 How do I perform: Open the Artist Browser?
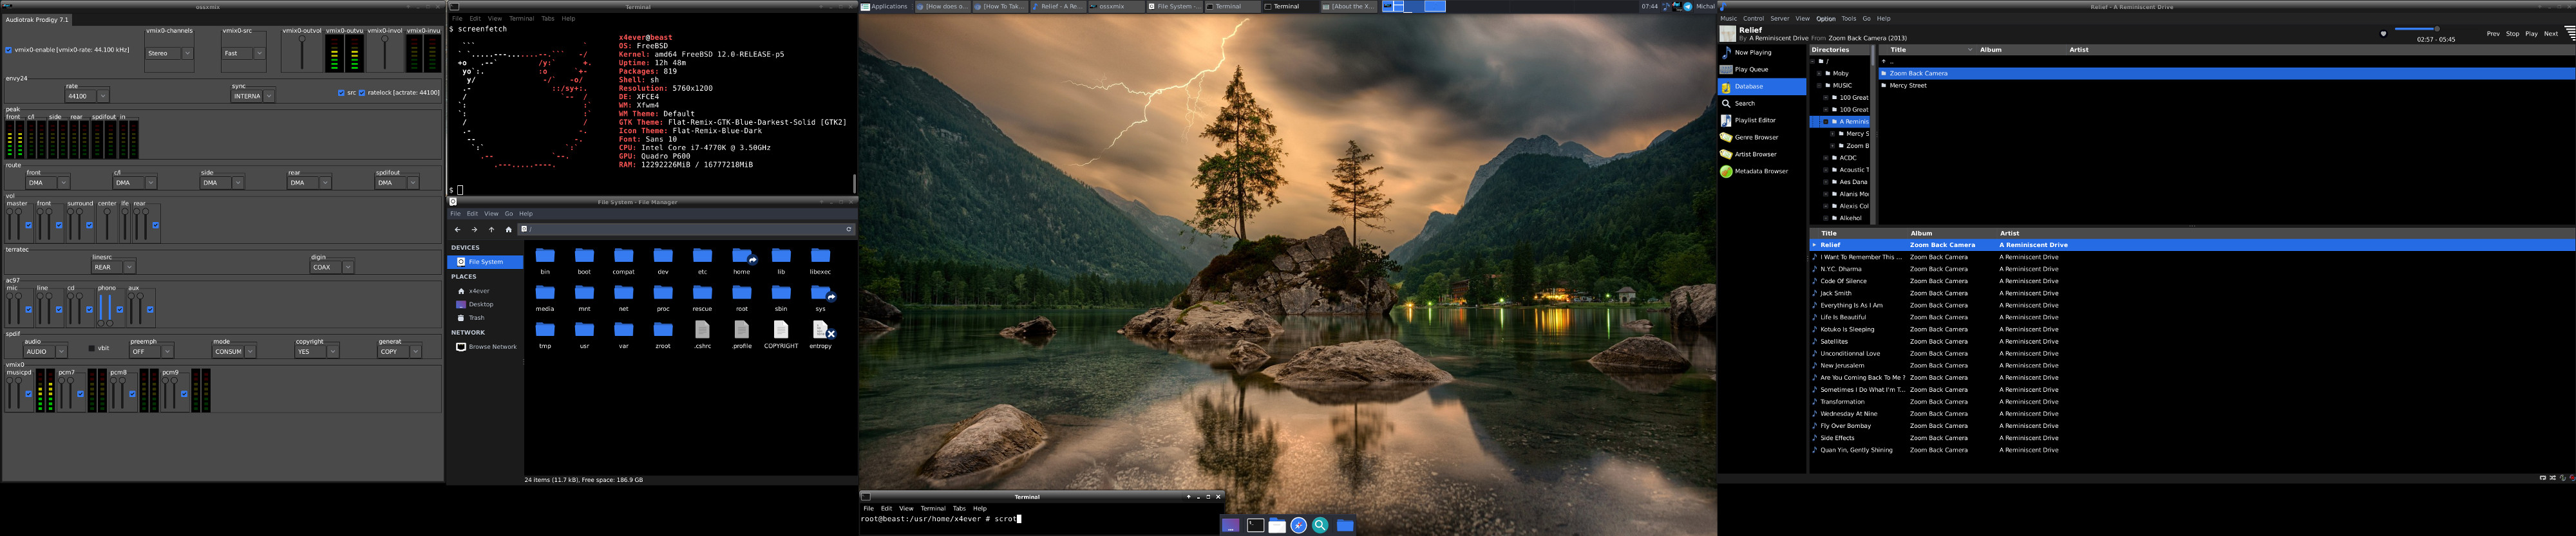point(1761,154)
